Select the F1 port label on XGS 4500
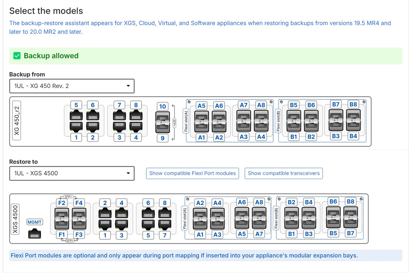The height and width of the screenshot is (273, 409). [x=62, y=235]
